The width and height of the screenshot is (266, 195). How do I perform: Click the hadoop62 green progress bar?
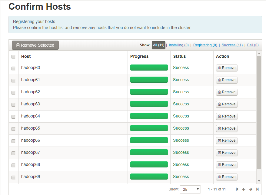pos(149,92)
